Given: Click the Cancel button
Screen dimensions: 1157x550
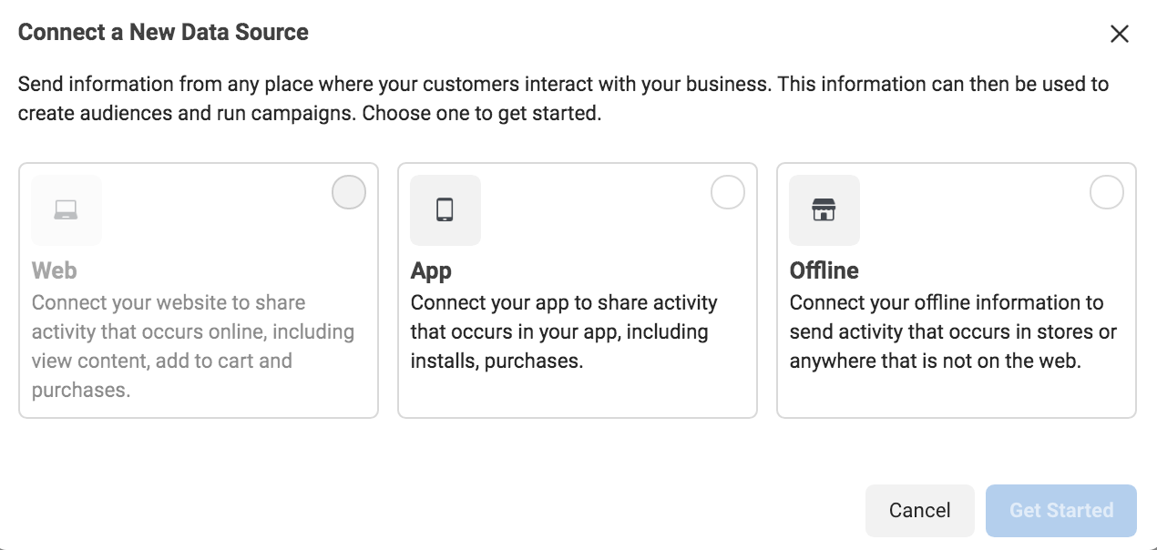Looking at the screenshot, I should 920,511.
